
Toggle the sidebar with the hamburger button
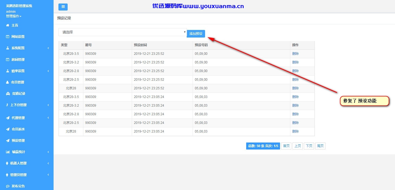(63, 7)
